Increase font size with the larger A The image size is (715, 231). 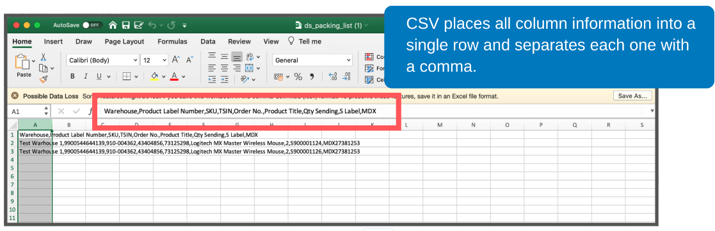tap(176, 60)
